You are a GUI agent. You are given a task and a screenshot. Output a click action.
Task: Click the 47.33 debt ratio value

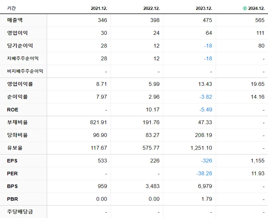pyautogui.click(x=205, y=122)
